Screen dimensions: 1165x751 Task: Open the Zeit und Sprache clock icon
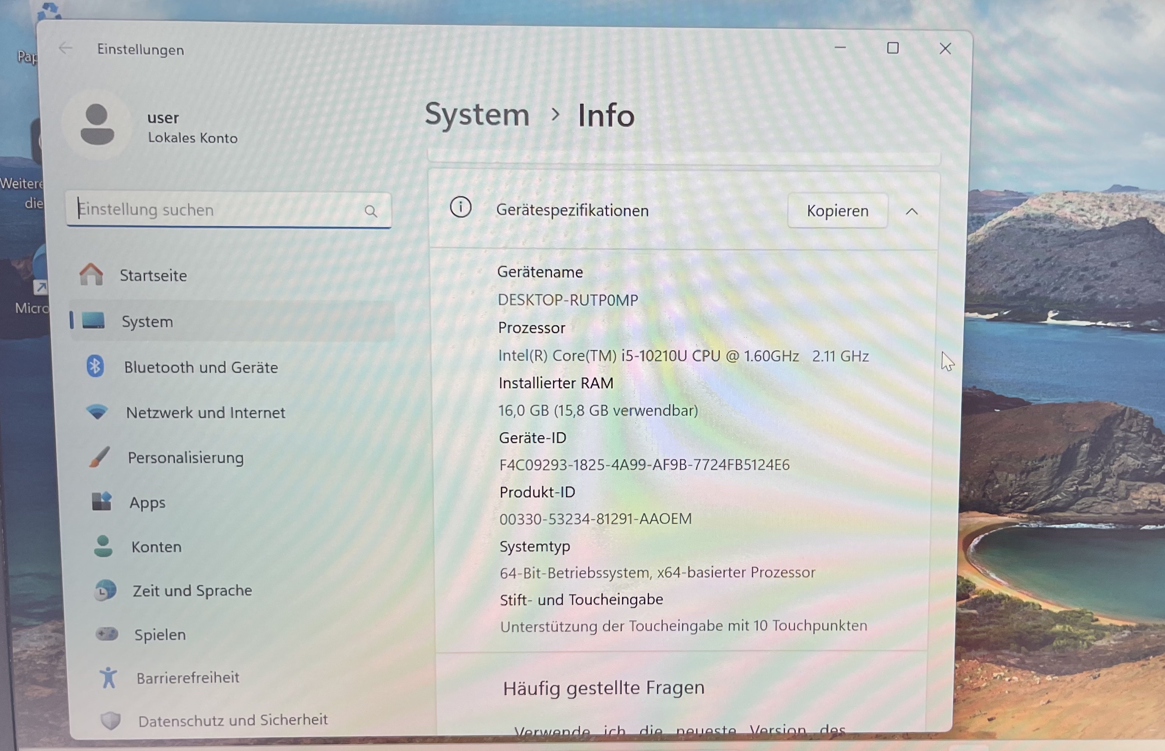(105, 590)
